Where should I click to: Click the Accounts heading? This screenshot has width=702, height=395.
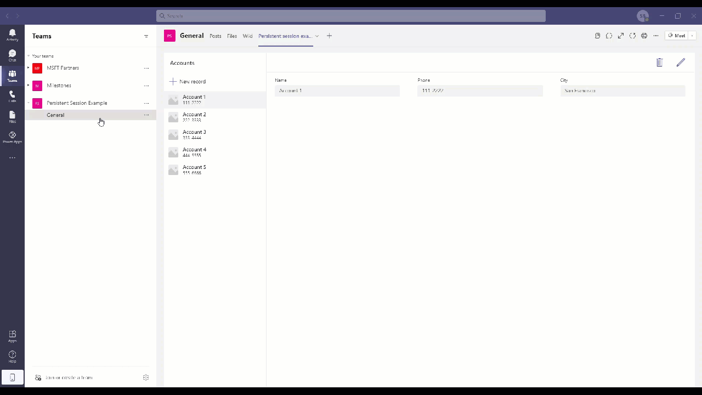(x=182, y=63)
